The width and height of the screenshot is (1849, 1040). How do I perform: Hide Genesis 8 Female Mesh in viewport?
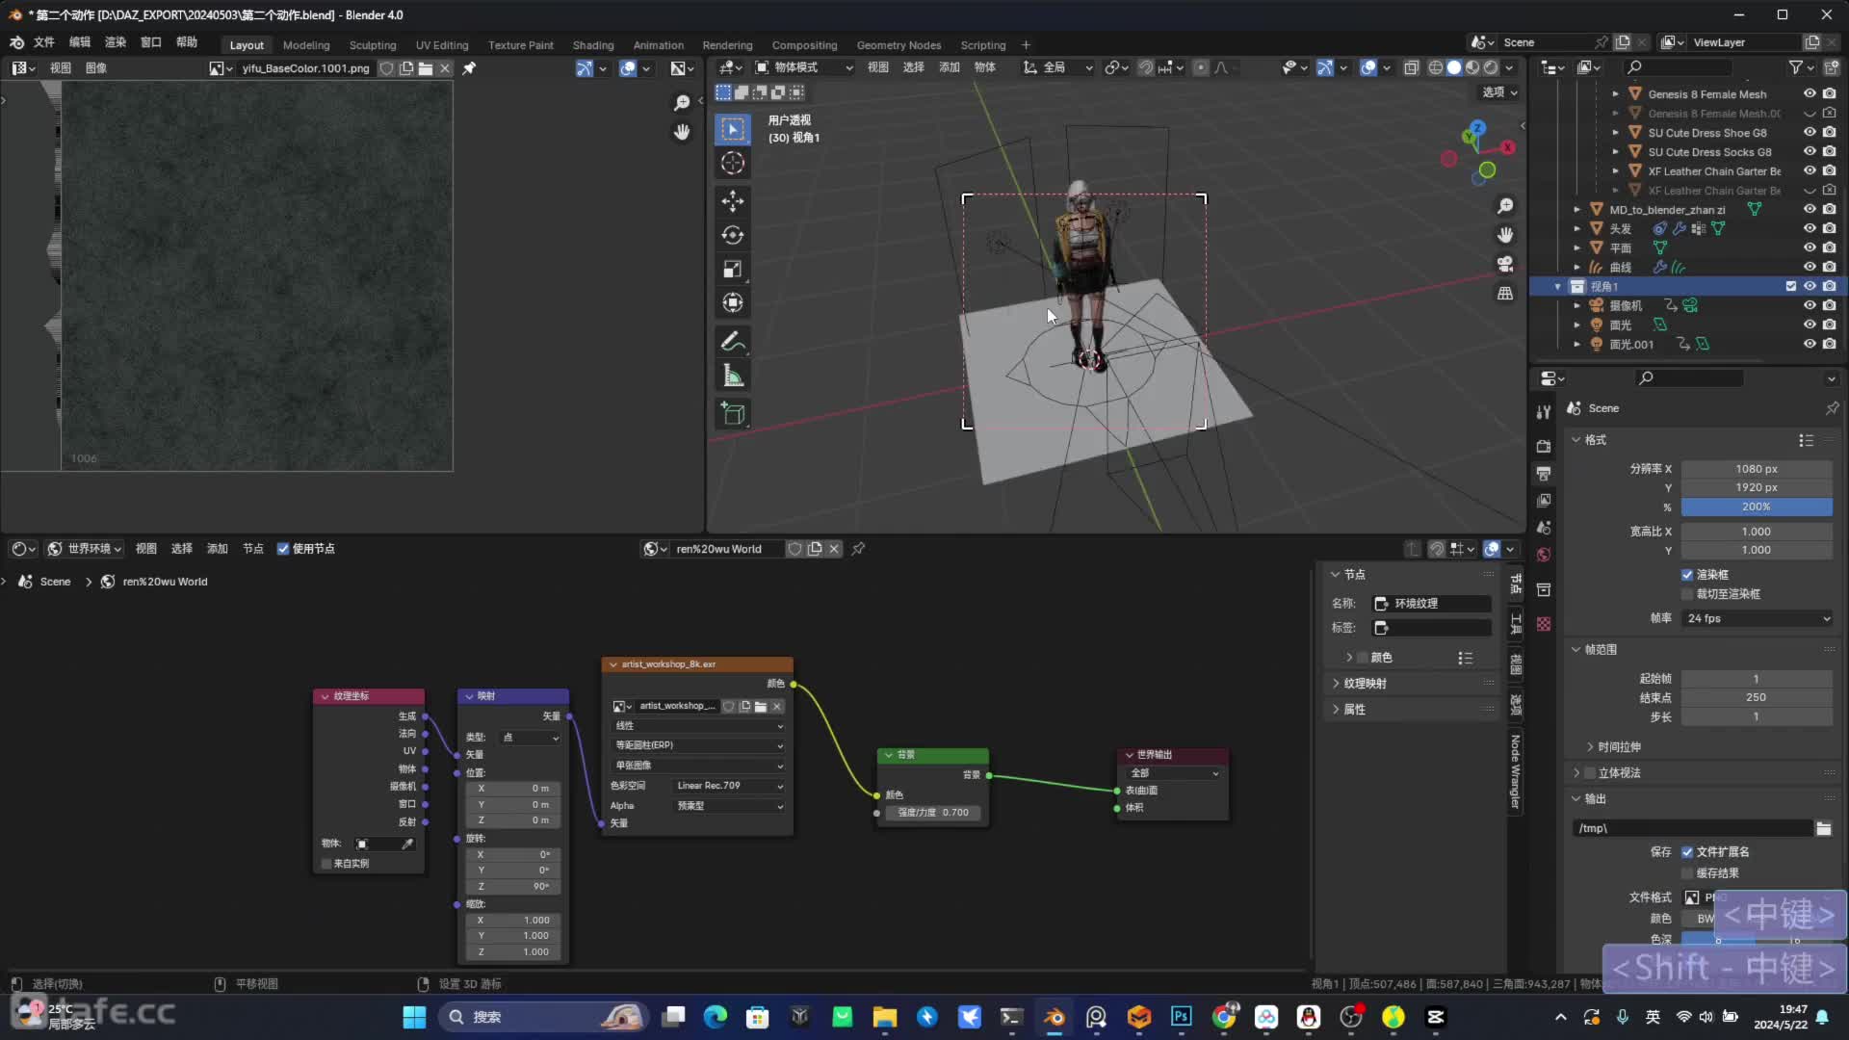(1810, 93)
